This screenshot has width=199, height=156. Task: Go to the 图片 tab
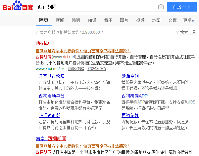[x=124, y=20]
